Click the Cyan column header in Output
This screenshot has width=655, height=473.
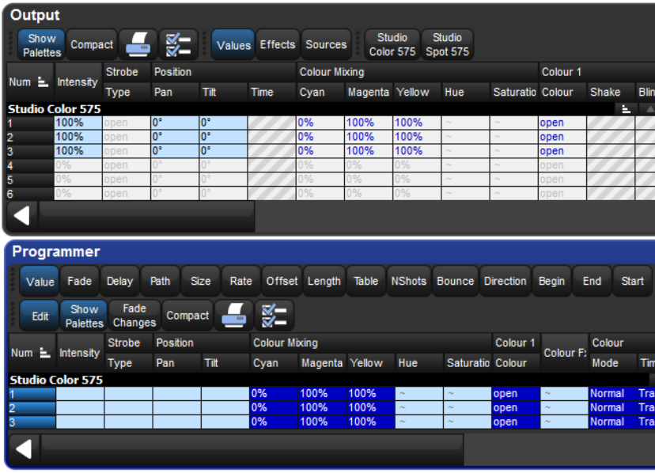click(x=320, y=93)
